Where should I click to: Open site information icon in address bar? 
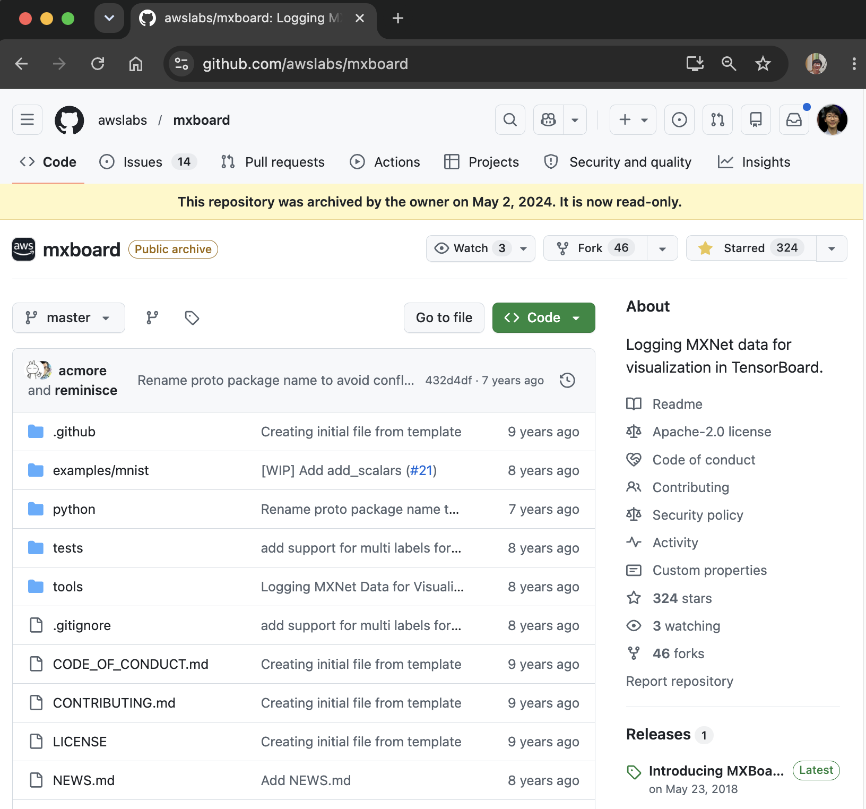181,64
